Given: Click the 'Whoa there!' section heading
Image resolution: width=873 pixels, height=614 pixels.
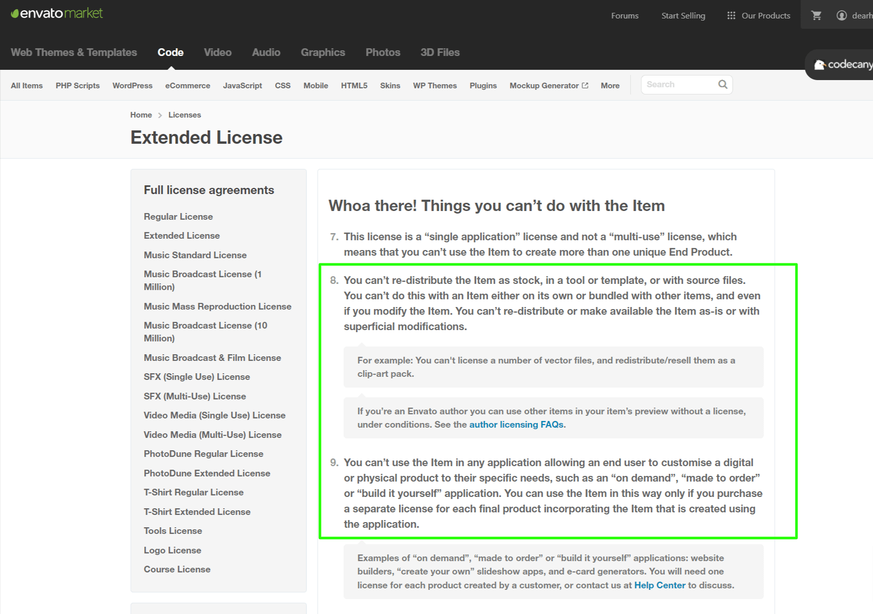Looking at the screenshot, I should point(497,206).
